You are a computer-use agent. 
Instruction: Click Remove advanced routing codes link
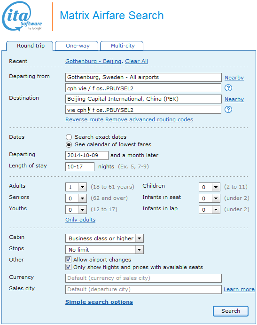[x=149, y=119]
